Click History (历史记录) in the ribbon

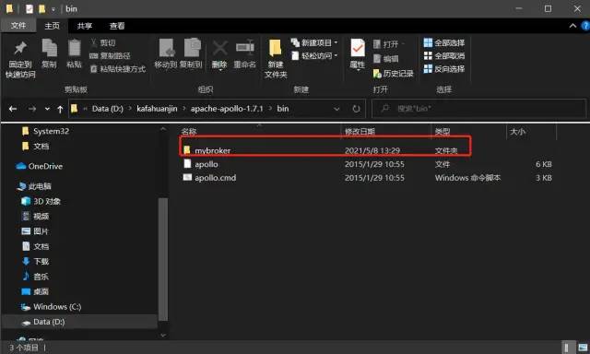pyautogui.click(x=394, y=74)
